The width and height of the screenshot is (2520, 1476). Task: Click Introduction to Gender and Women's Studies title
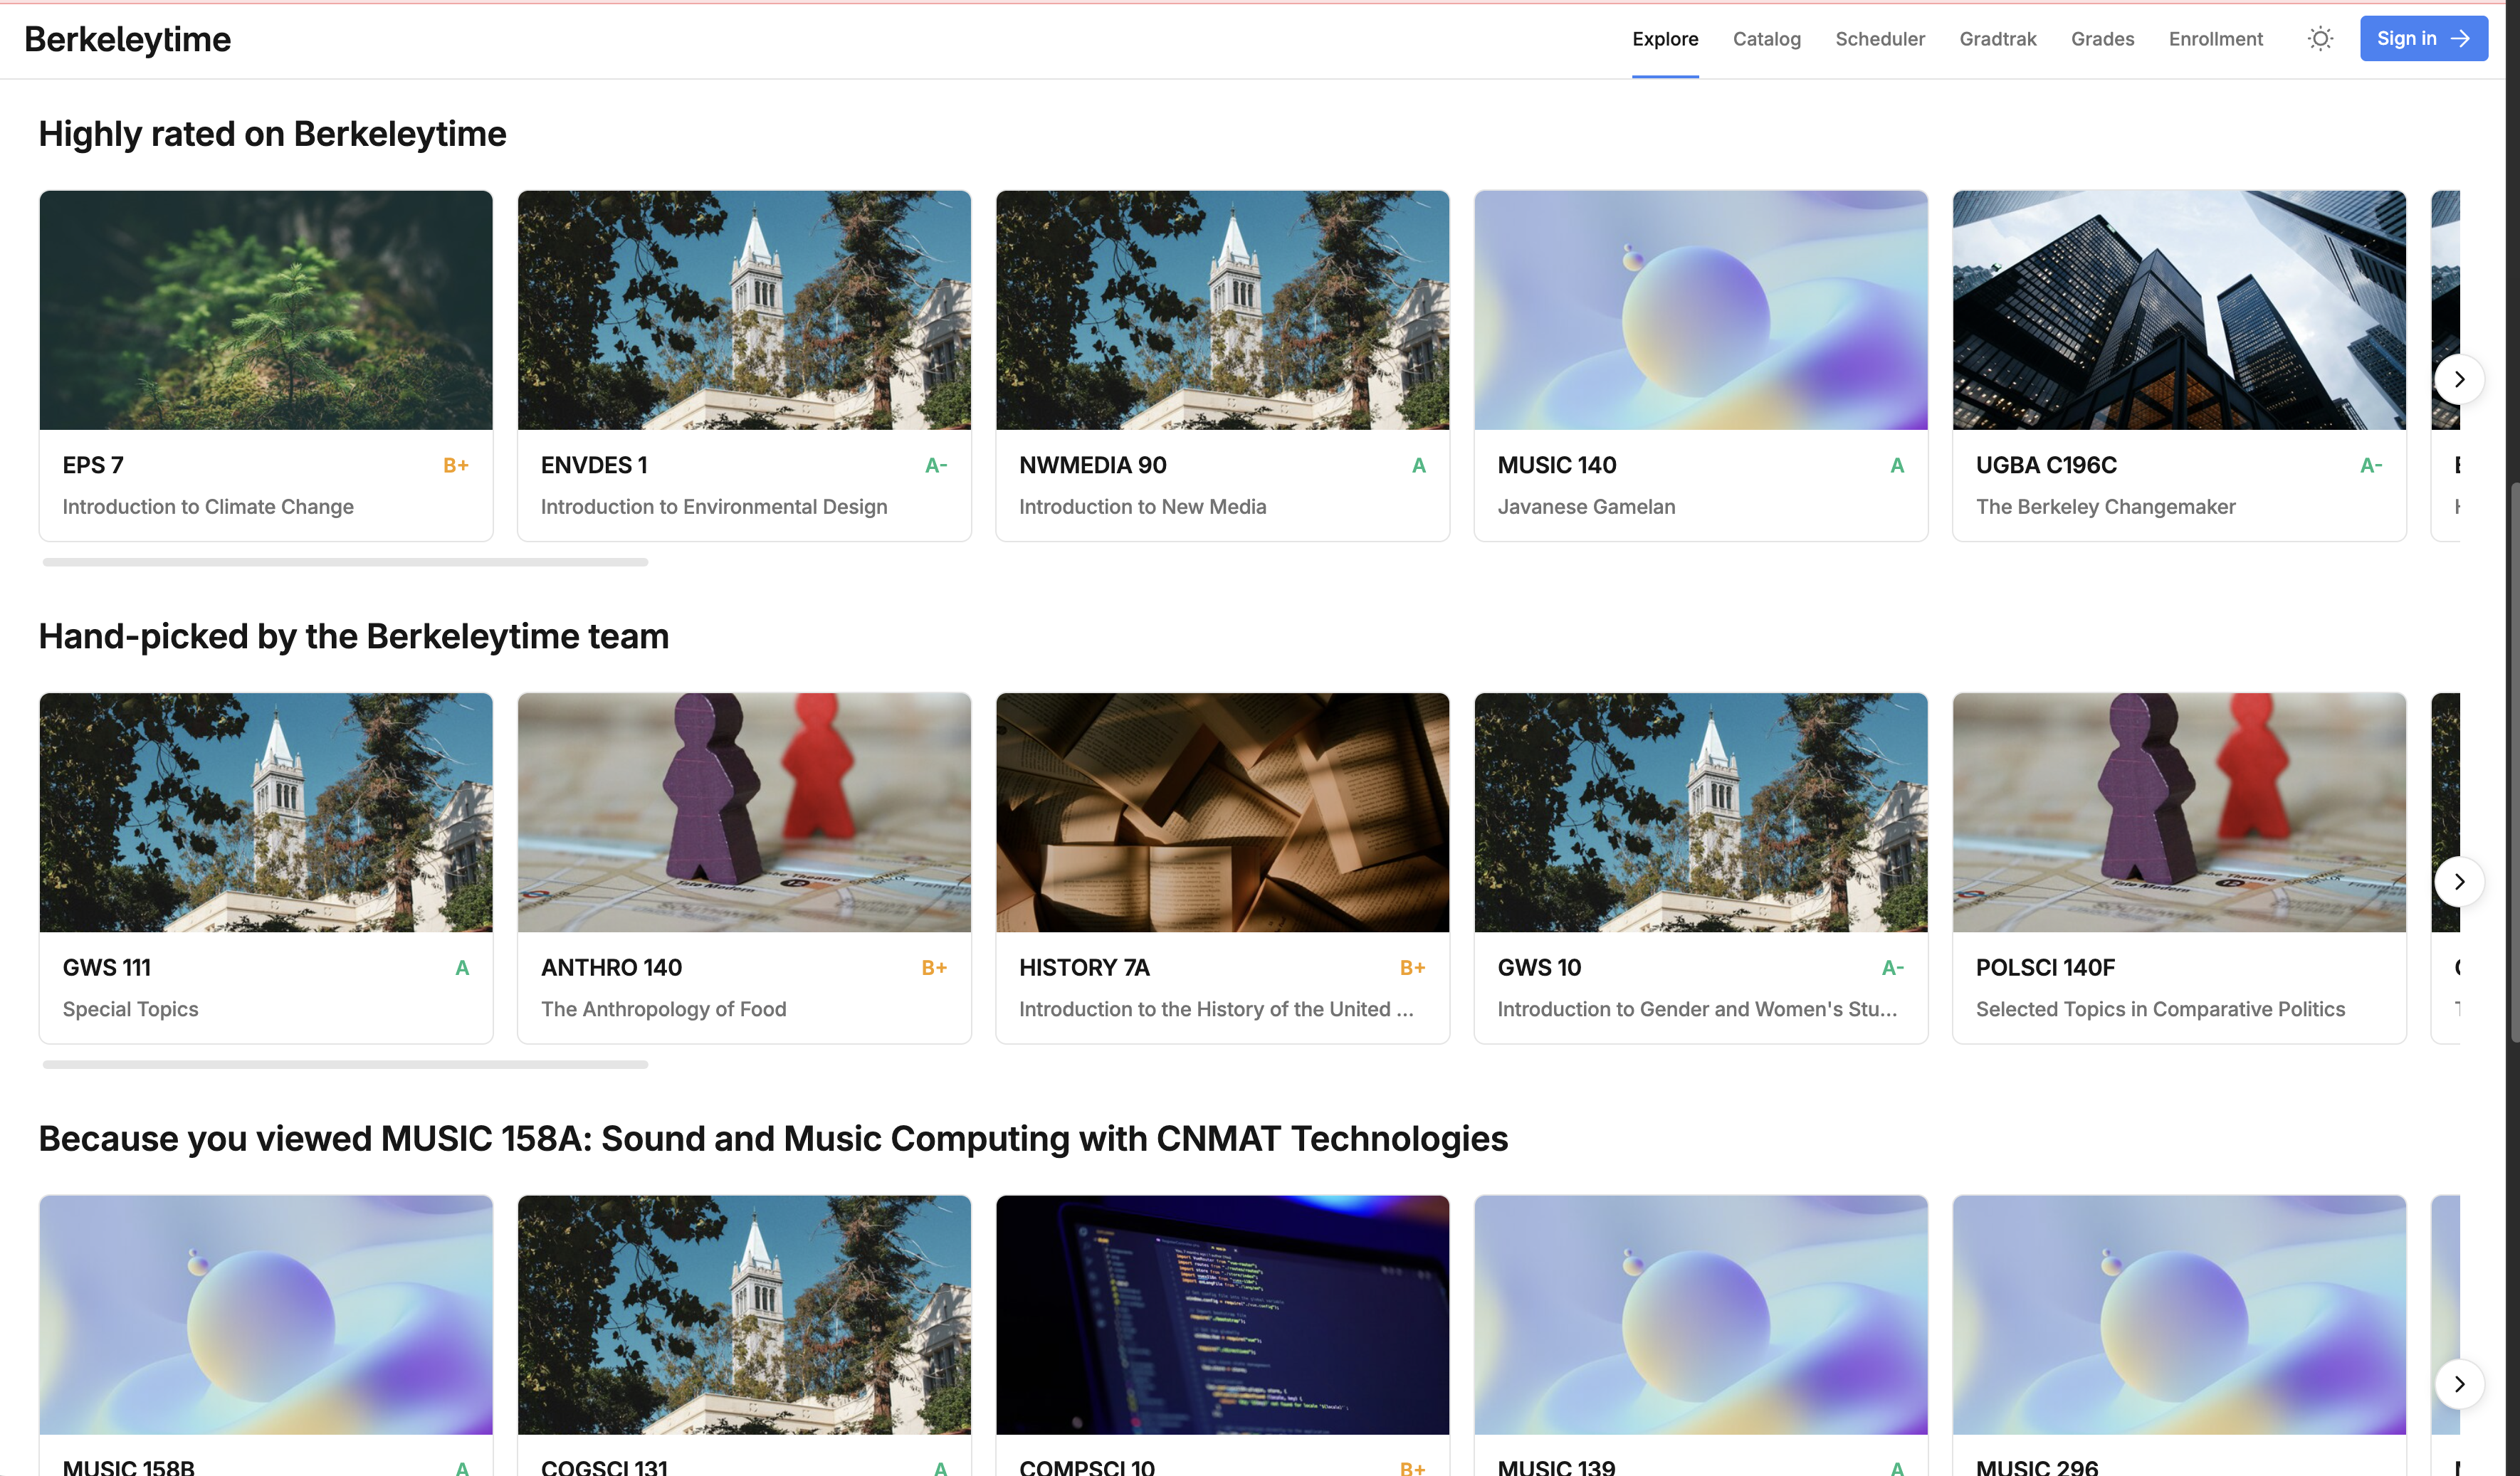tap(1697, 1009)
